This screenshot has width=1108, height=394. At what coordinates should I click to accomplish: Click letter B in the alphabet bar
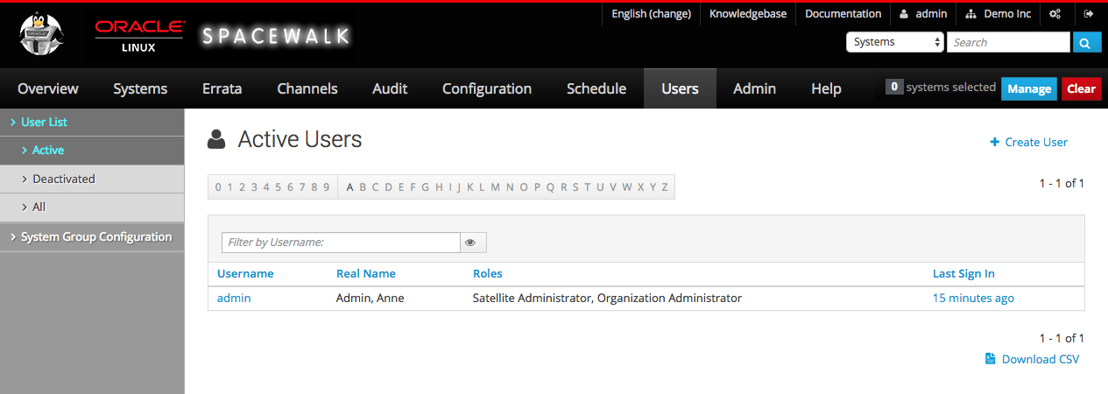(x=363, y=186)
